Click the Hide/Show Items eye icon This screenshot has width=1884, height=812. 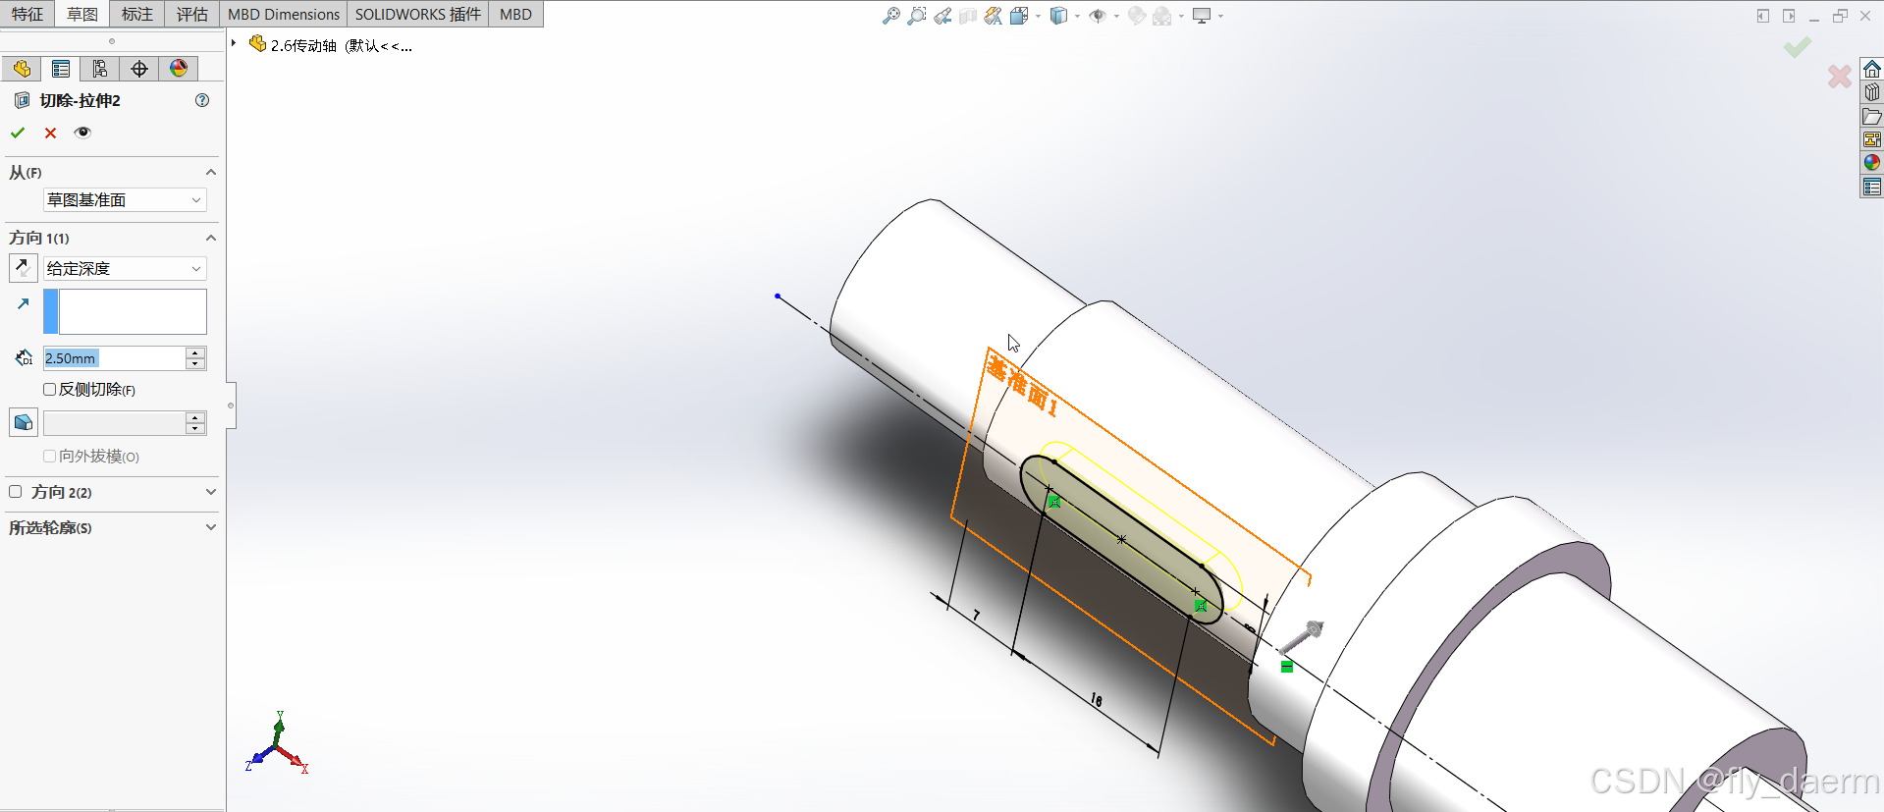tap(1098, 16)
